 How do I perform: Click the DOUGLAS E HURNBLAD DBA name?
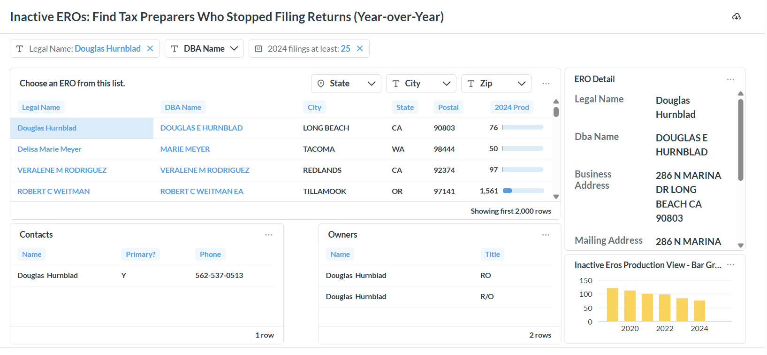pos(201,128)
